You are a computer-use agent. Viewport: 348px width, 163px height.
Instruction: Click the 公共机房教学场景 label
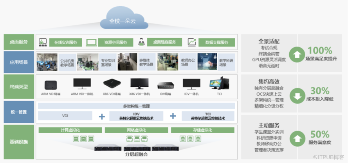click(x=67, y=62)
